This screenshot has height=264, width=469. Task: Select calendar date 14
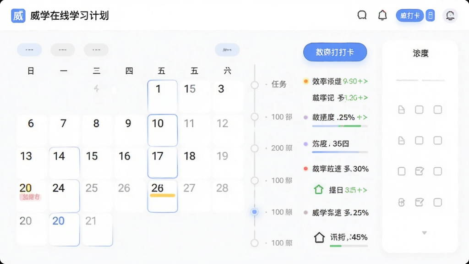pos(64,163)
